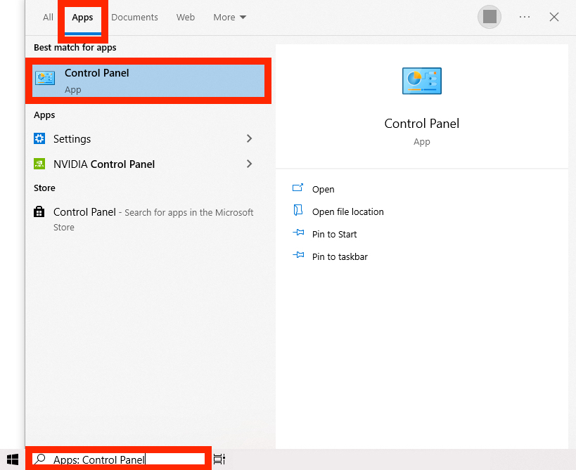The height and width of the screenshot is (470, 576).
Task: Open the Documents search tab
Action: (134, 18)
